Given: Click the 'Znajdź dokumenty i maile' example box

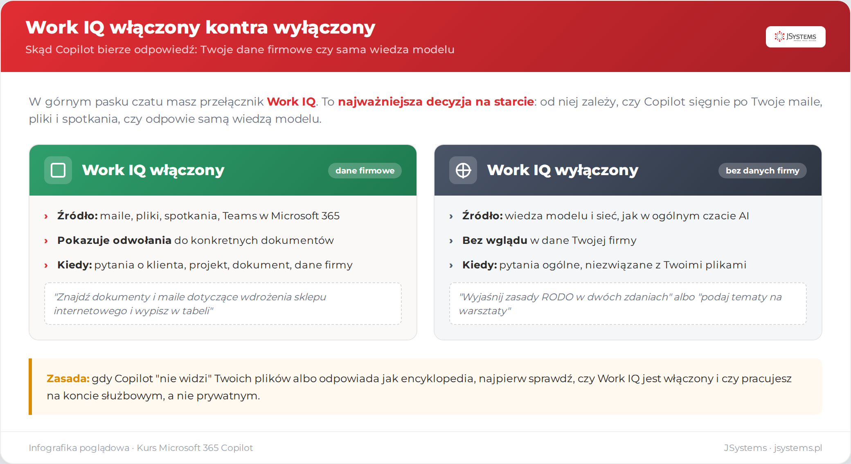Looking at the screenshot, I should click(223, 304).
